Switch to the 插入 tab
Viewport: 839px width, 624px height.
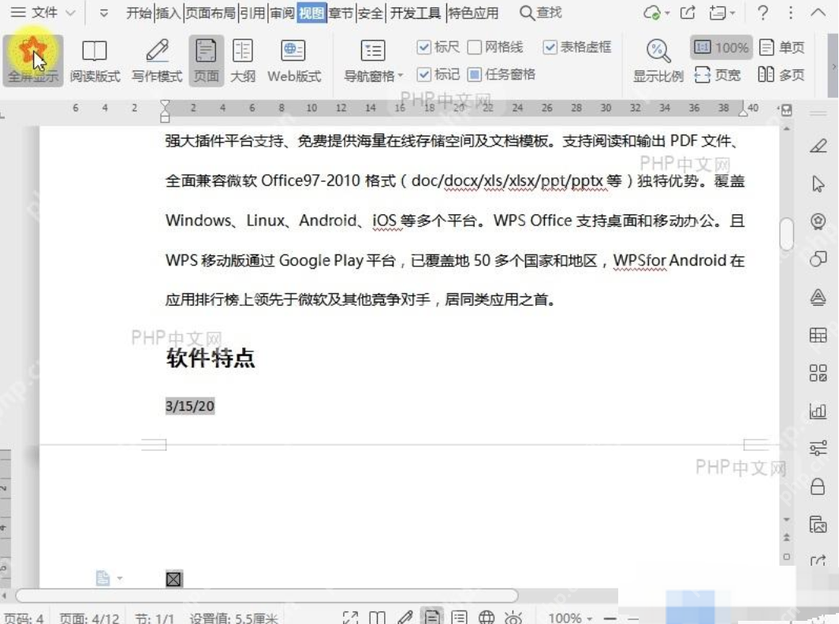click(x=168, y=13)
